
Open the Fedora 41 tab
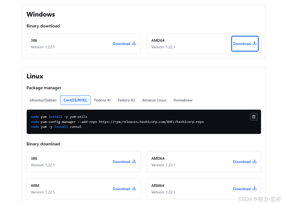tap(102, 100)
